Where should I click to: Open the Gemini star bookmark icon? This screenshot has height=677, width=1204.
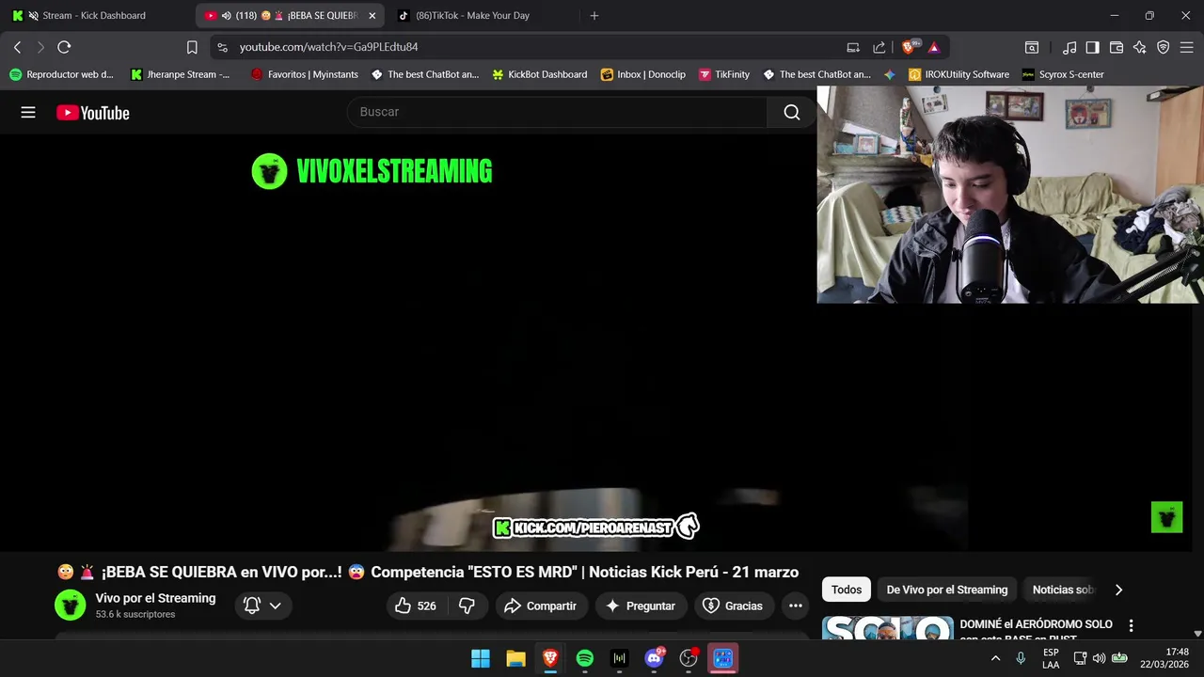890,74
